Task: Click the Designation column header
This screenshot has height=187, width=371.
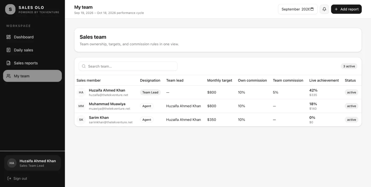Action: point(150,81)
